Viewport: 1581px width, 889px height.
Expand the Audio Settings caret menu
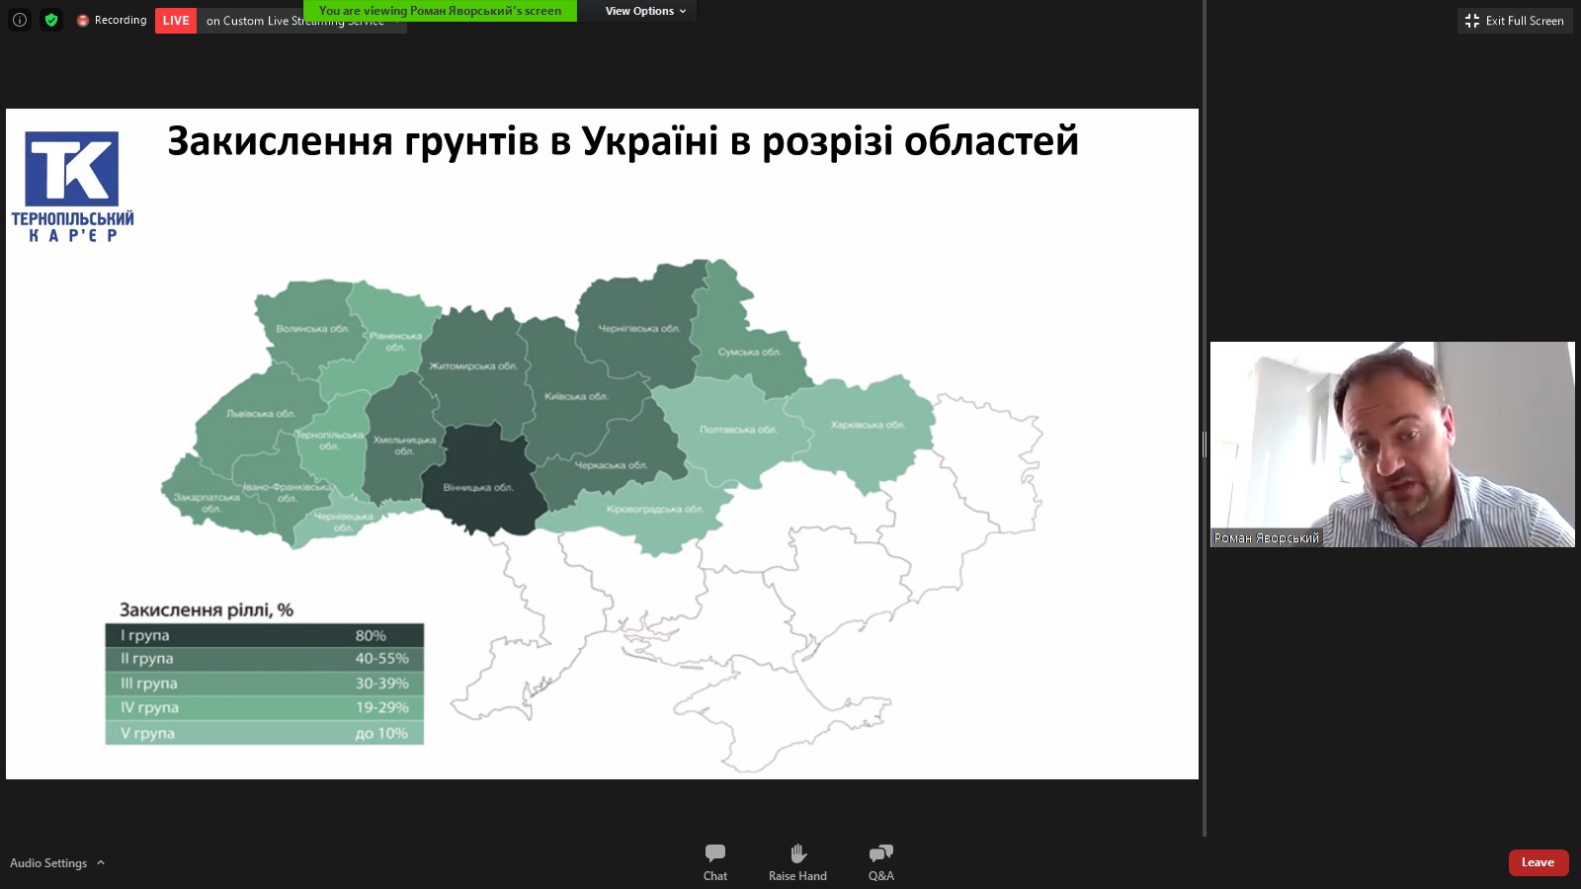[x=101, y=862]
